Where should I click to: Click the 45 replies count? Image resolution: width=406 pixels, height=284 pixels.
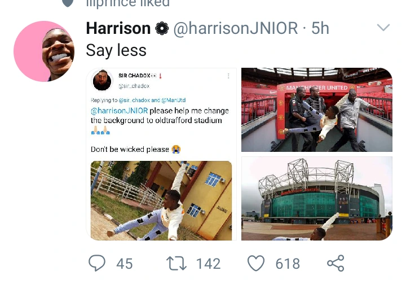(x=125, y=264)
